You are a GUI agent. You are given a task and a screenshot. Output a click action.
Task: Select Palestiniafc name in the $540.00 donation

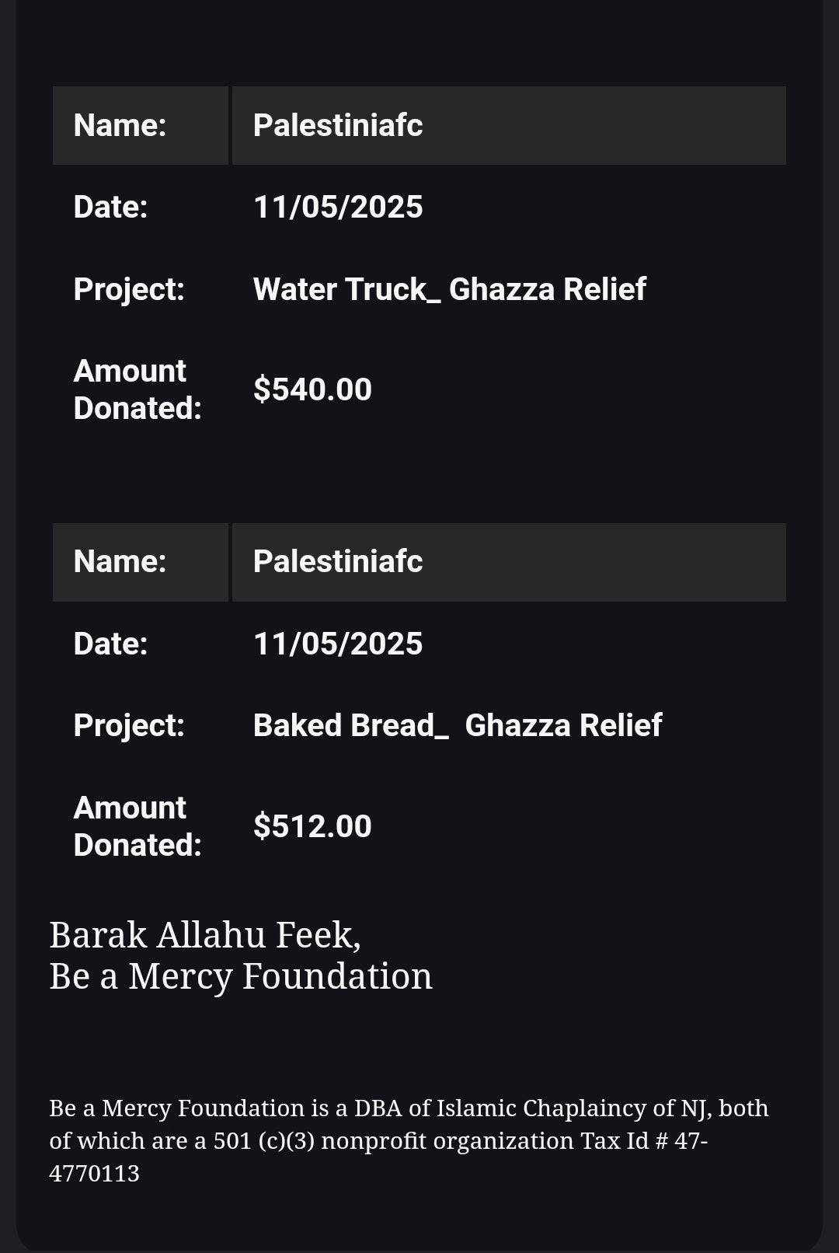point(338,125)
